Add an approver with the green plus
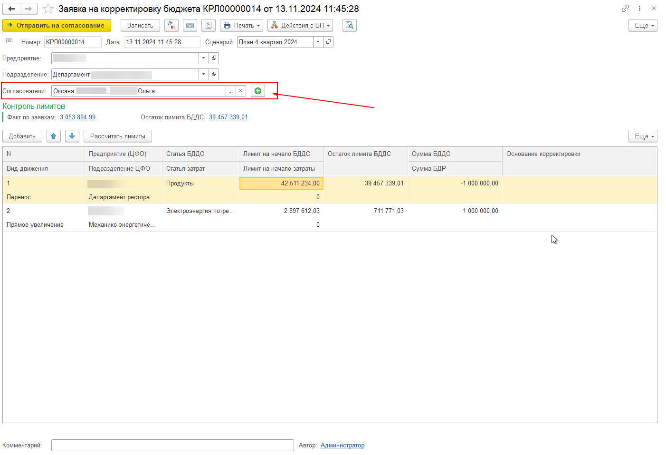Screen dimensions: 666x455 [258, 91]
